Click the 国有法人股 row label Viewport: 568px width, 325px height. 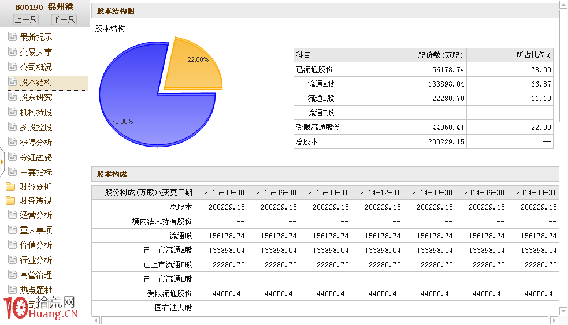[173, 308]
